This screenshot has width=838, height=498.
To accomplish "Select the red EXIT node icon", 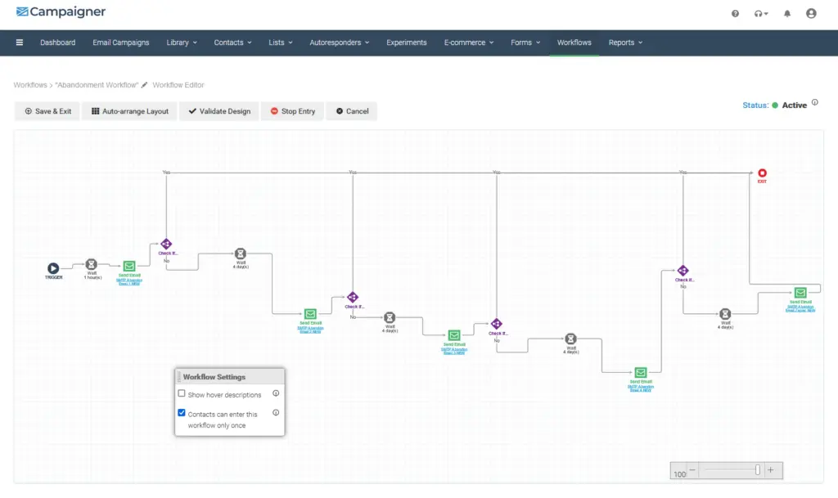I will [x=762, y=173].
